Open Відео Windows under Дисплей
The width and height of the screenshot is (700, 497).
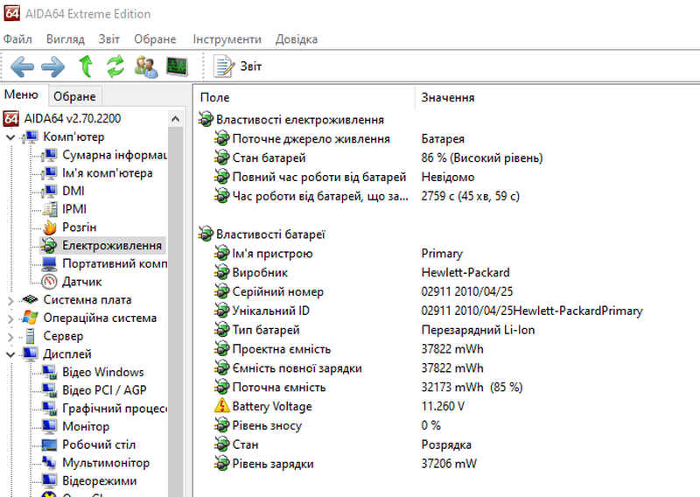[x=102, y=373]
